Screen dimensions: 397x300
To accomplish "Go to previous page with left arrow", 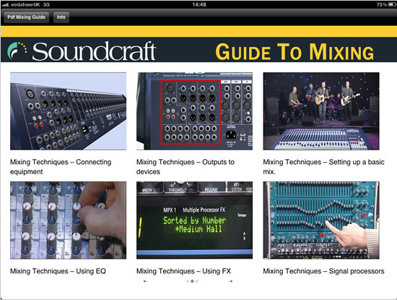I will point(145,281).
